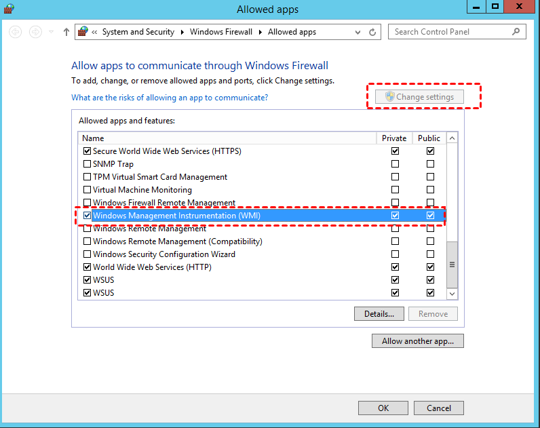The image size is (540, 428).
Task: Check Public box for Remote Management (Compatibility)
Action: [430, 241]
